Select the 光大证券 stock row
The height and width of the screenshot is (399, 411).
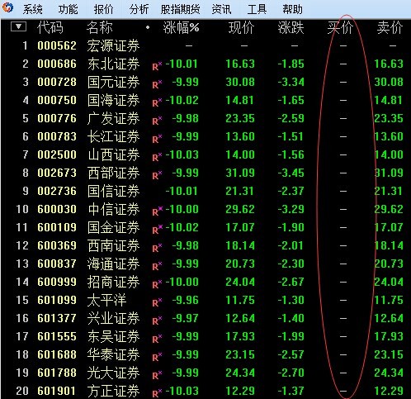click(205, 373)
